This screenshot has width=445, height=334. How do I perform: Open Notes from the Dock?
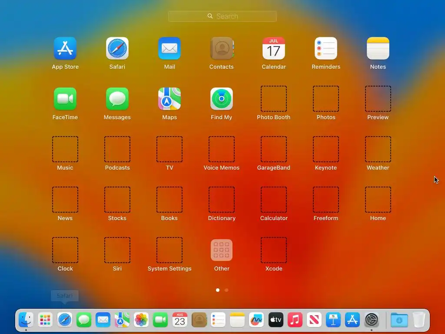[x=237, y=320]
